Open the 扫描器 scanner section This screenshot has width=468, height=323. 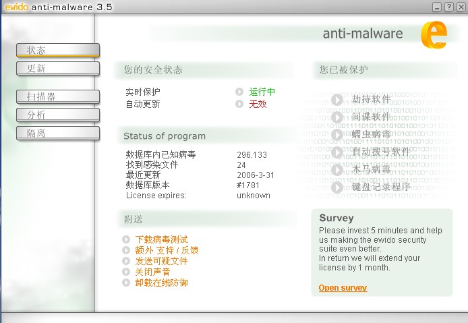coord(58,96)
